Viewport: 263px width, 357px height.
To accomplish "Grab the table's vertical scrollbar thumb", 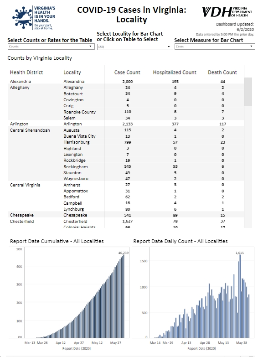I will click(x=248, y=92).
